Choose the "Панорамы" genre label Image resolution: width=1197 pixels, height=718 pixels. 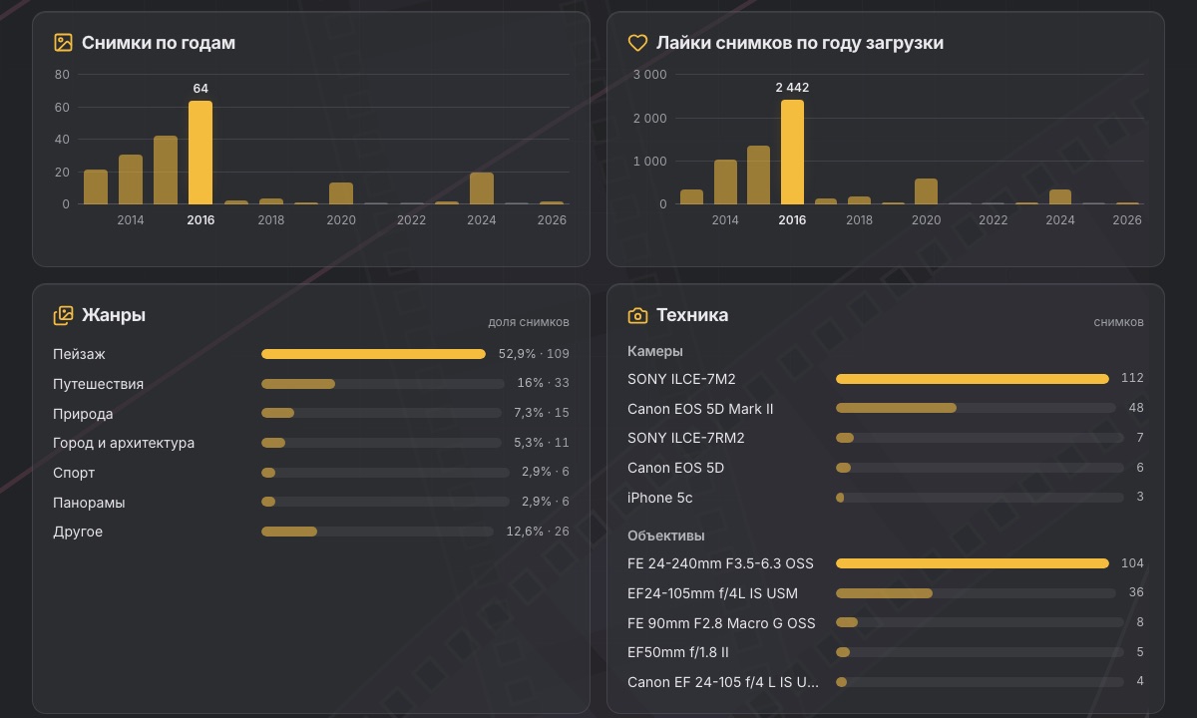point(89,503)
